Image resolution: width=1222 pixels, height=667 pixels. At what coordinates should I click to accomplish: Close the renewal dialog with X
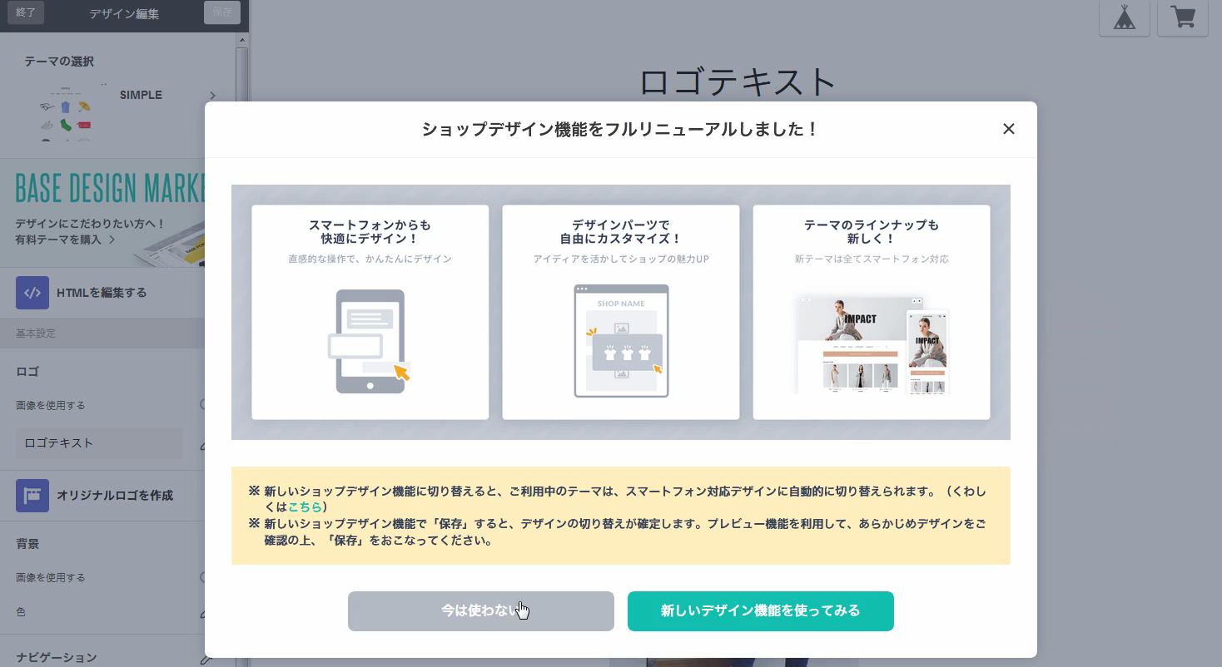pos(1008,129)
